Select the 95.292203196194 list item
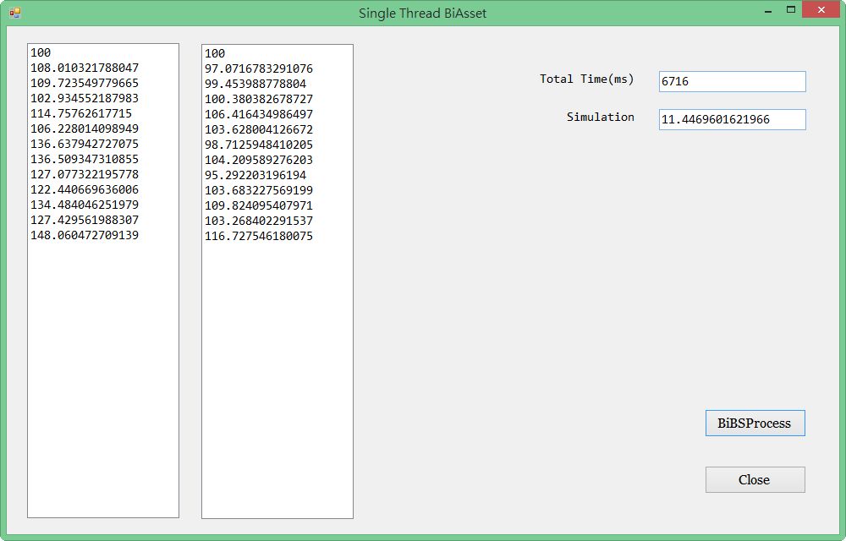The image size is (846, 541). (x=255, y=175)
